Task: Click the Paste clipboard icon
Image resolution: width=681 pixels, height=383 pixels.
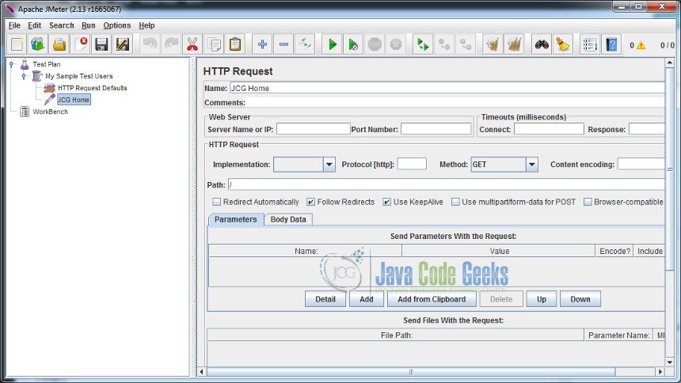Action: (x=235, y=44)
